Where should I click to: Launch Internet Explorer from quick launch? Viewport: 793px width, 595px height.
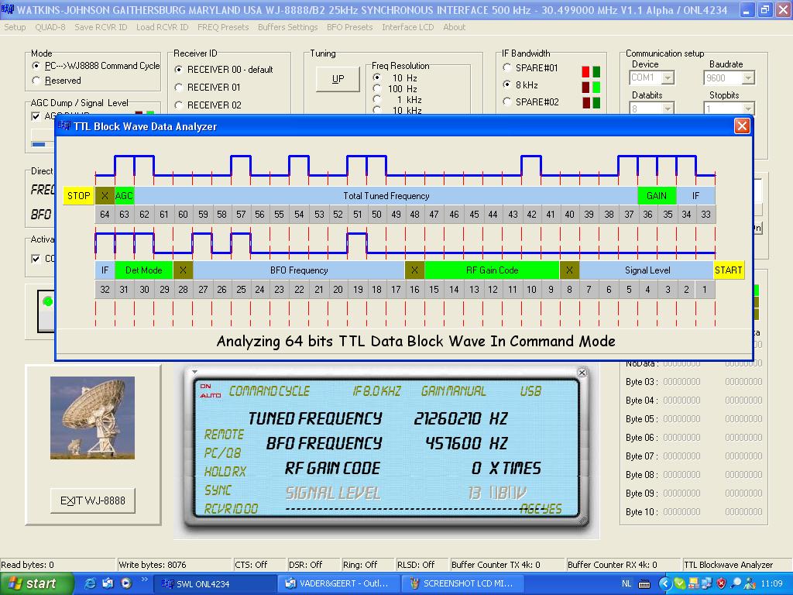90,583
